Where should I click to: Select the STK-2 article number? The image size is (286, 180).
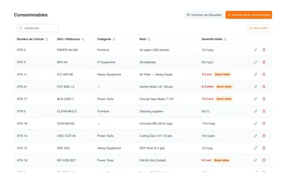(x=21, y=50)
